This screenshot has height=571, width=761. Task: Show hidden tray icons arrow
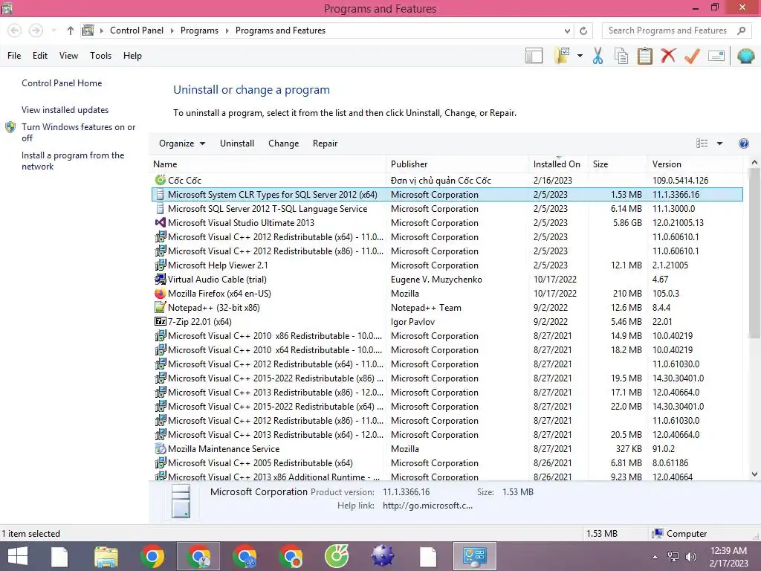(655, 557)
